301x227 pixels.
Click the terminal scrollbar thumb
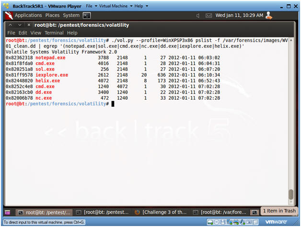(x=291, y=194)
